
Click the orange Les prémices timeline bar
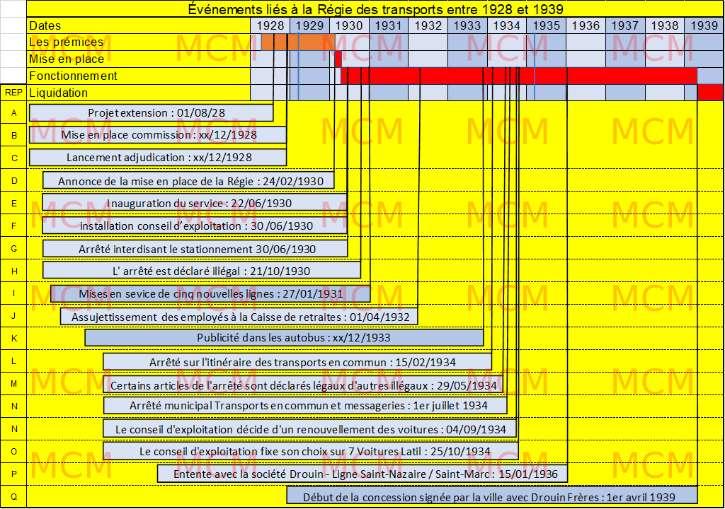(x=297, y=42)
